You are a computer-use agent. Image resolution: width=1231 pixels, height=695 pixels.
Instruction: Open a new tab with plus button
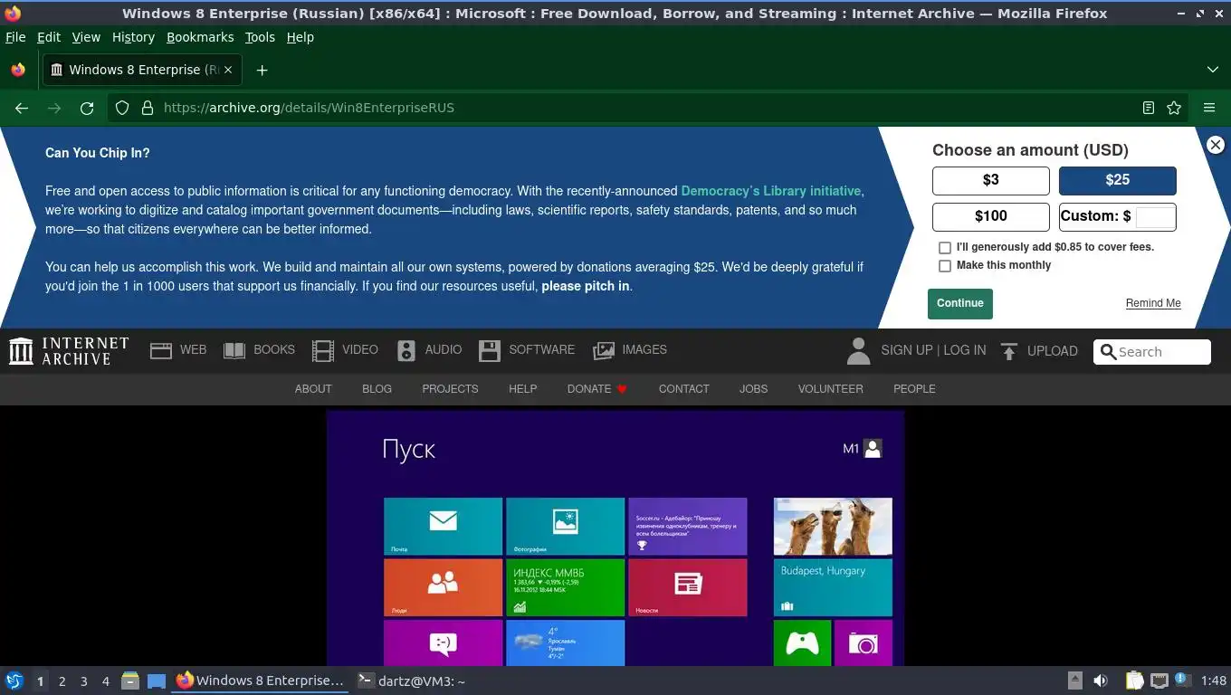(262, 70)
